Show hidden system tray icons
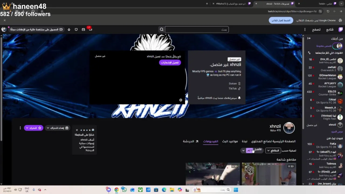Viewport: 345px width, 194px height. coord(45,190)
